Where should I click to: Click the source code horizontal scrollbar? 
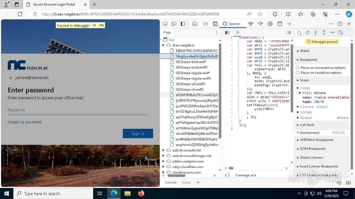[231, 168]
